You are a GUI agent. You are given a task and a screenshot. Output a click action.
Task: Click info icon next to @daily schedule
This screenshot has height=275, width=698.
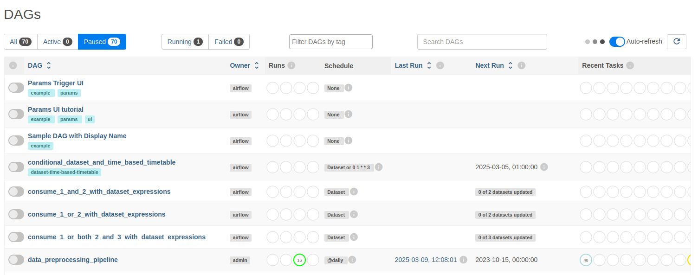(352, 260)
